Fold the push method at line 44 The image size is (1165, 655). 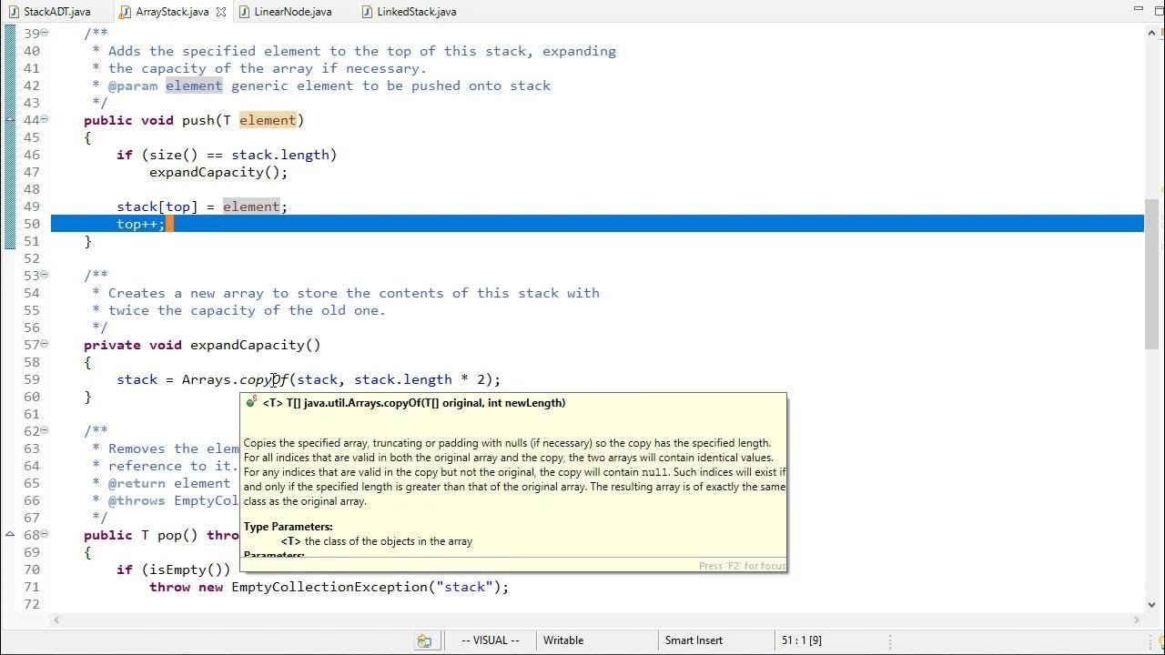click(45, 120)
